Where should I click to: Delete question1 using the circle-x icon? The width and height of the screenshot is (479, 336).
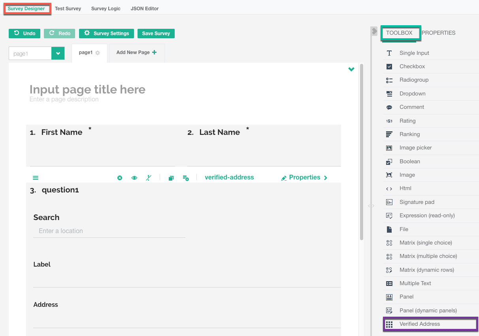120,178
